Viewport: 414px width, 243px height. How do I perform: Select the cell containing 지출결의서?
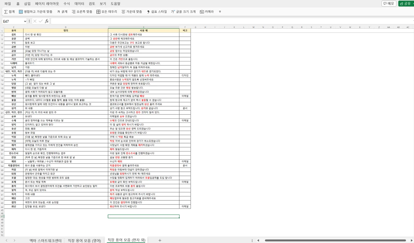coord(14,165)
